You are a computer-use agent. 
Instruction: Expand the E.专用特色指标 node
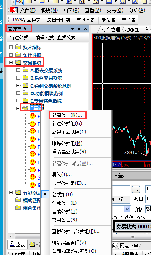tap(18, 101)
